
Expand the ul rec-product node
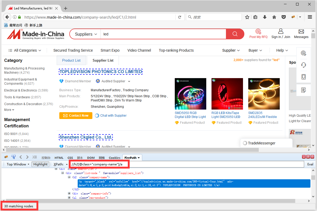[x=69, y=198]
